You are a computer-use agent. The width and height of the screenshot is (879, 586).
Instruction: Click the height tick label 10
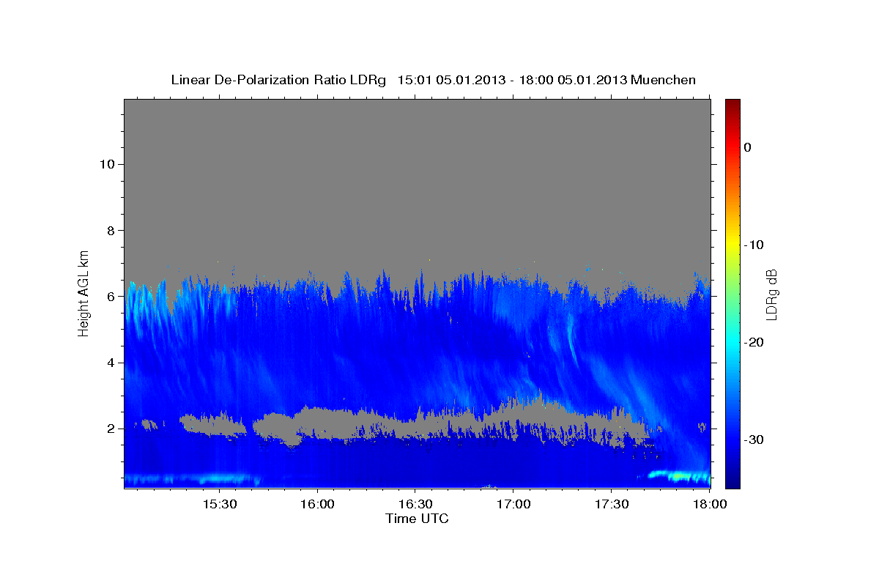coord(106,164)
